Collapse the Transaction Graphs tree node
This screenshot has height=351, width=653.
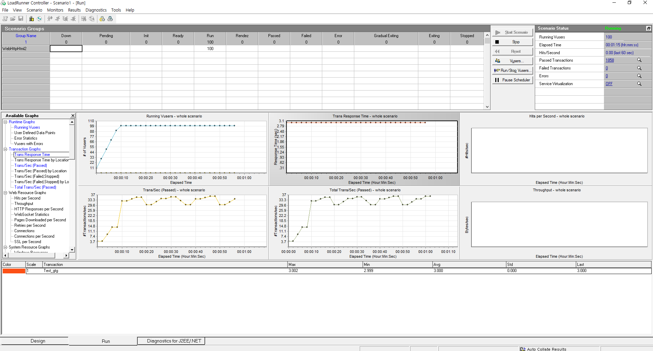(5, 149)
